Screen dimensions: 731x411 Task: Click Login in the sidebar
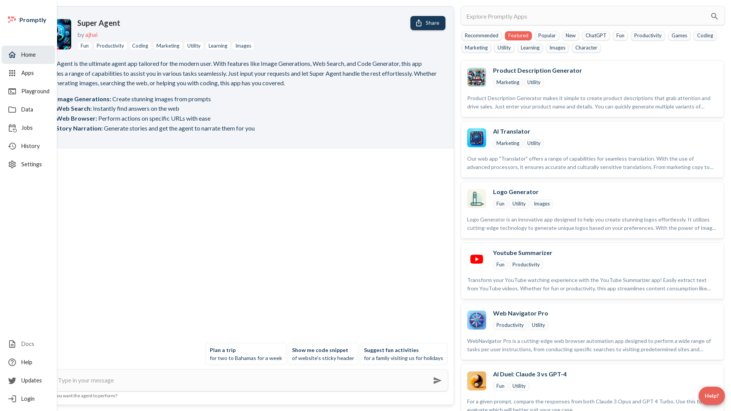click(x=28, y=399)
